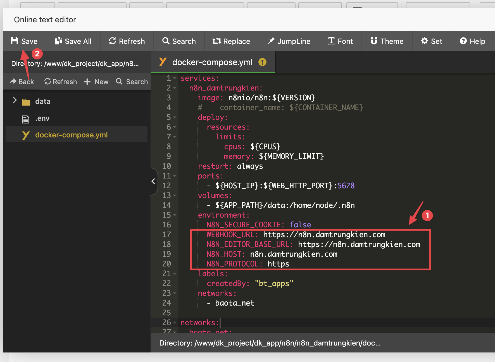
Task: Click the Set gear icon
Action: pyautogui.click(x=425, y=41)
